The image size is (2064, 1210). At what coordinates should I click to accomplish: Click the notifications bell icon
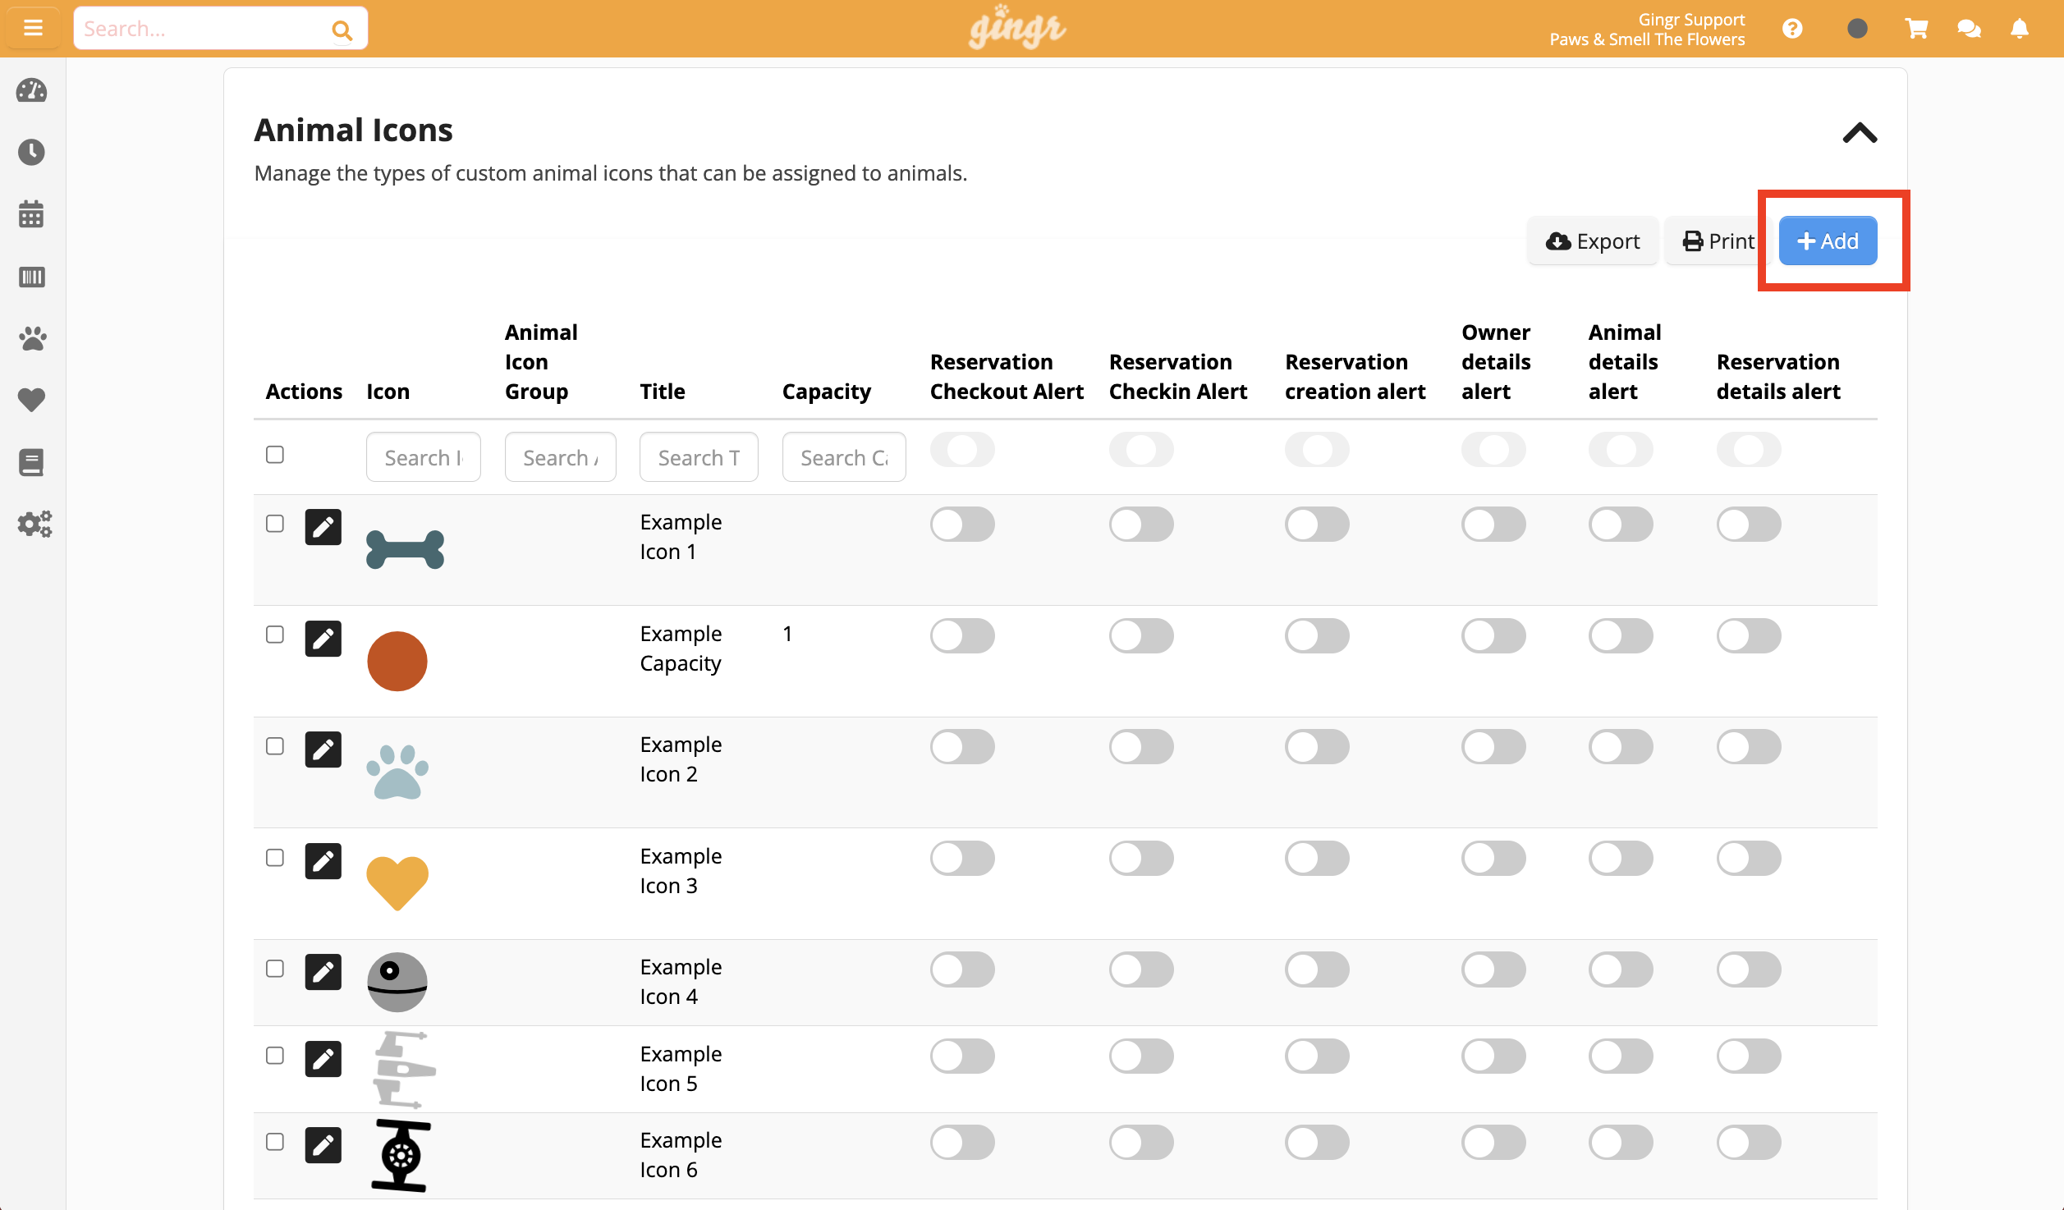click(x=2018, y=28)
